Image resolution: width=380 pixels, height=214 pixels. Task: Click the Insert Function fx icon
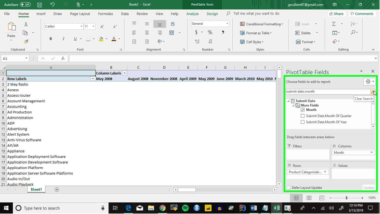tap(63, 58)
